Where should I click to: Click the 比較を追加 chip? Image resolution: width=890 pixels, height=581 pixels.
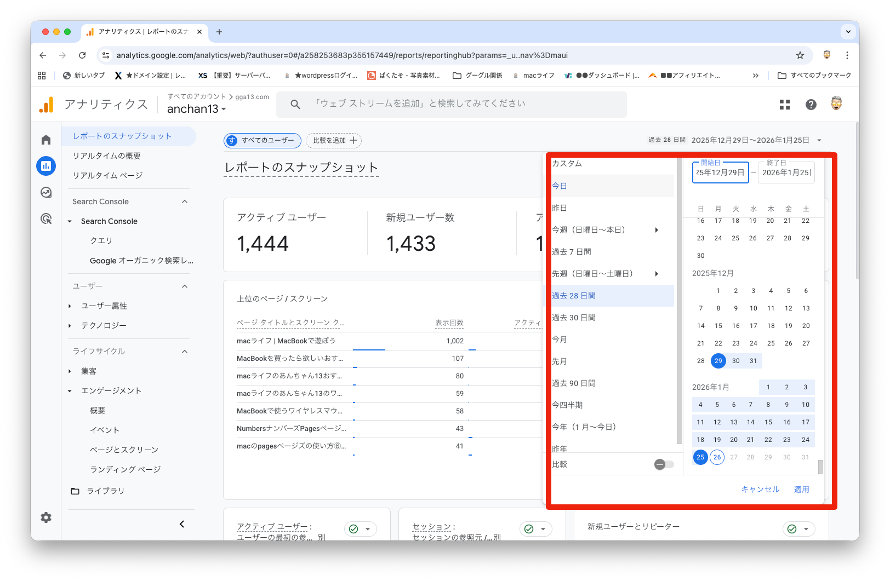[x=334, y=141]
